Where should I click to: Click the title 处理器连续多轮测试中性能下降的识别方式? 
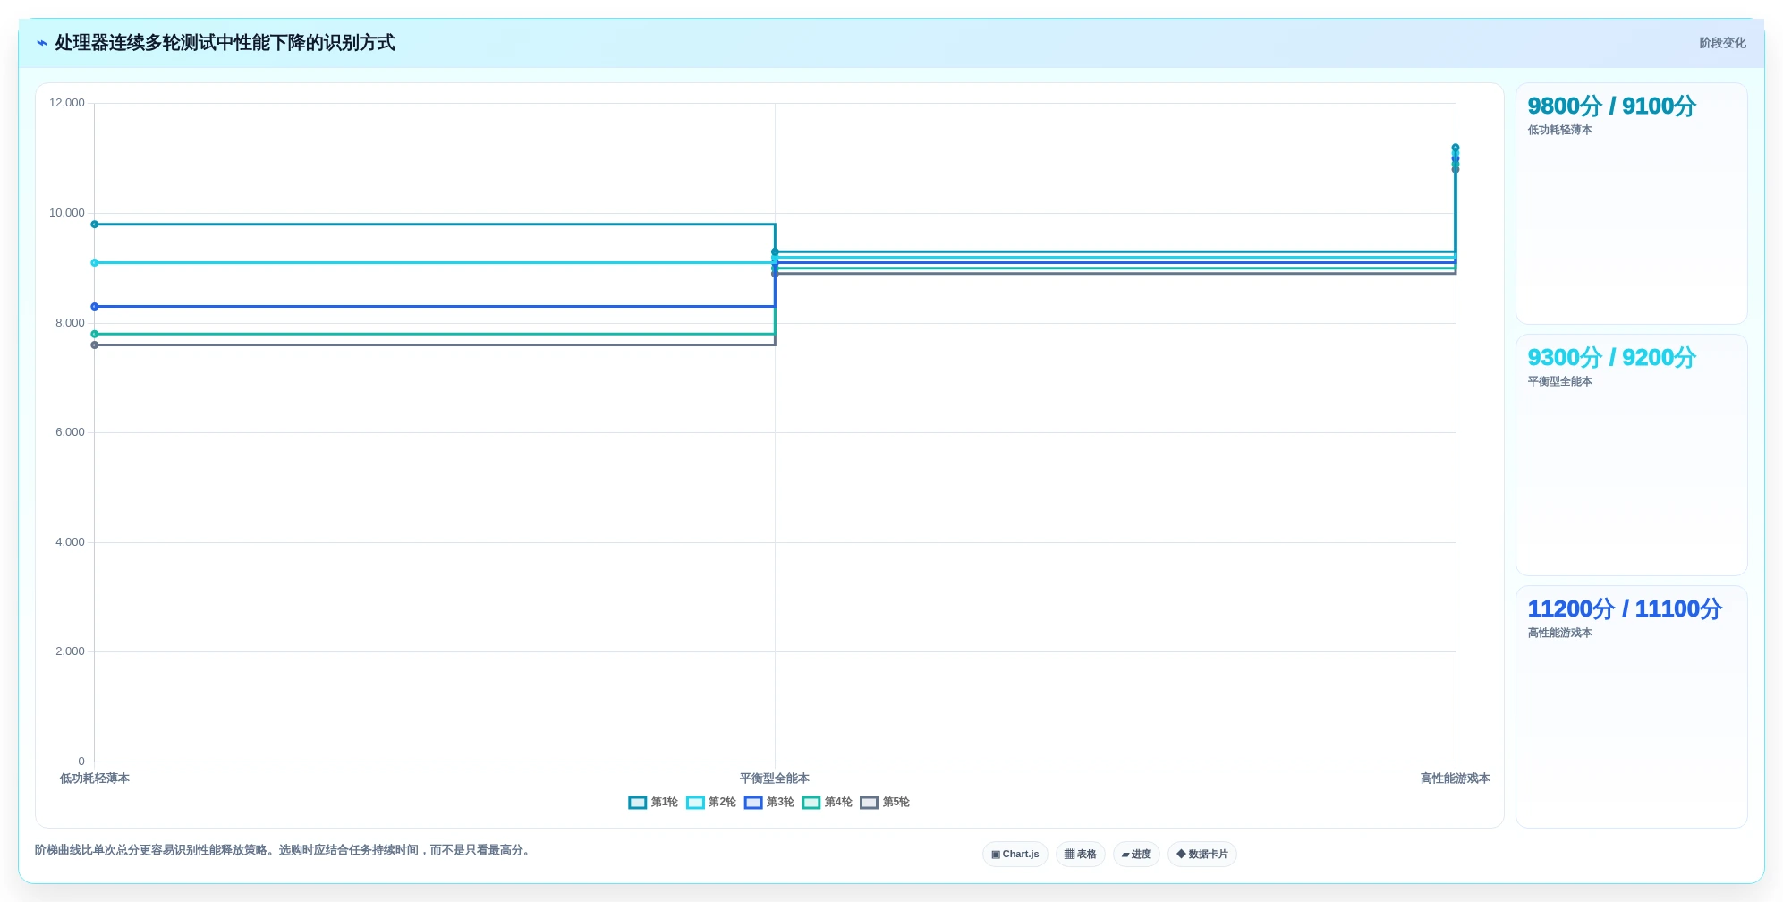click(x=225, y=43)
